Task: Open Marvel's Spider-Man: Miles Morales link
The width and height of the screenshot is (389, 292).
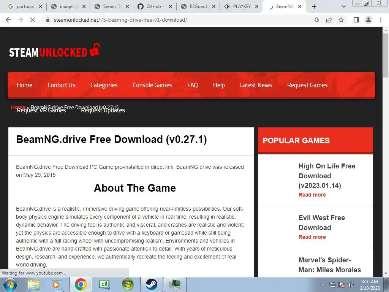Action: coord(330,265)
